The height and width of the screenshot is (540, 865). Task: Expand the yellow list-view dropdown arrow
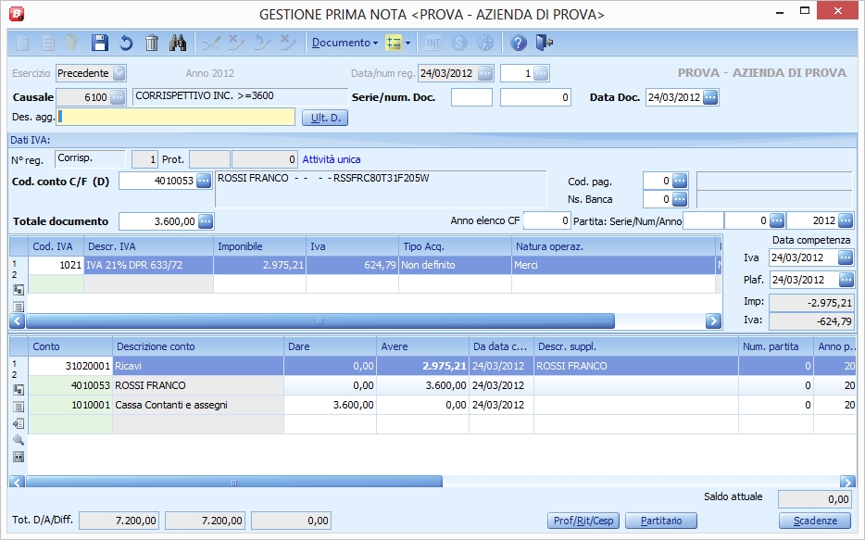407,43
